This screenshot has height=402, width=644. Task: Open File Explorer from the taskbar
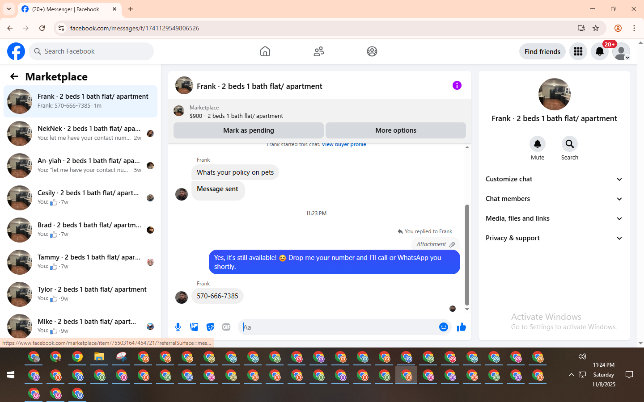[99, 357]
